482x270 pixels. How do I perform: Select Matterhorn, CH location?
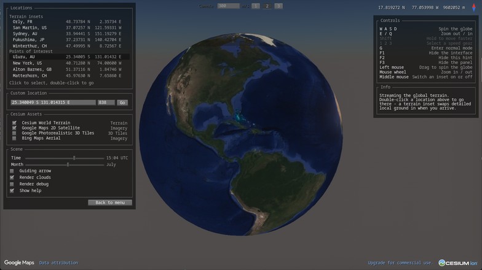click(69, 75)
